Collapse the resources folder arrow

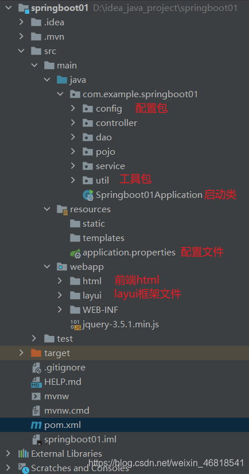(x=47, y=209)
